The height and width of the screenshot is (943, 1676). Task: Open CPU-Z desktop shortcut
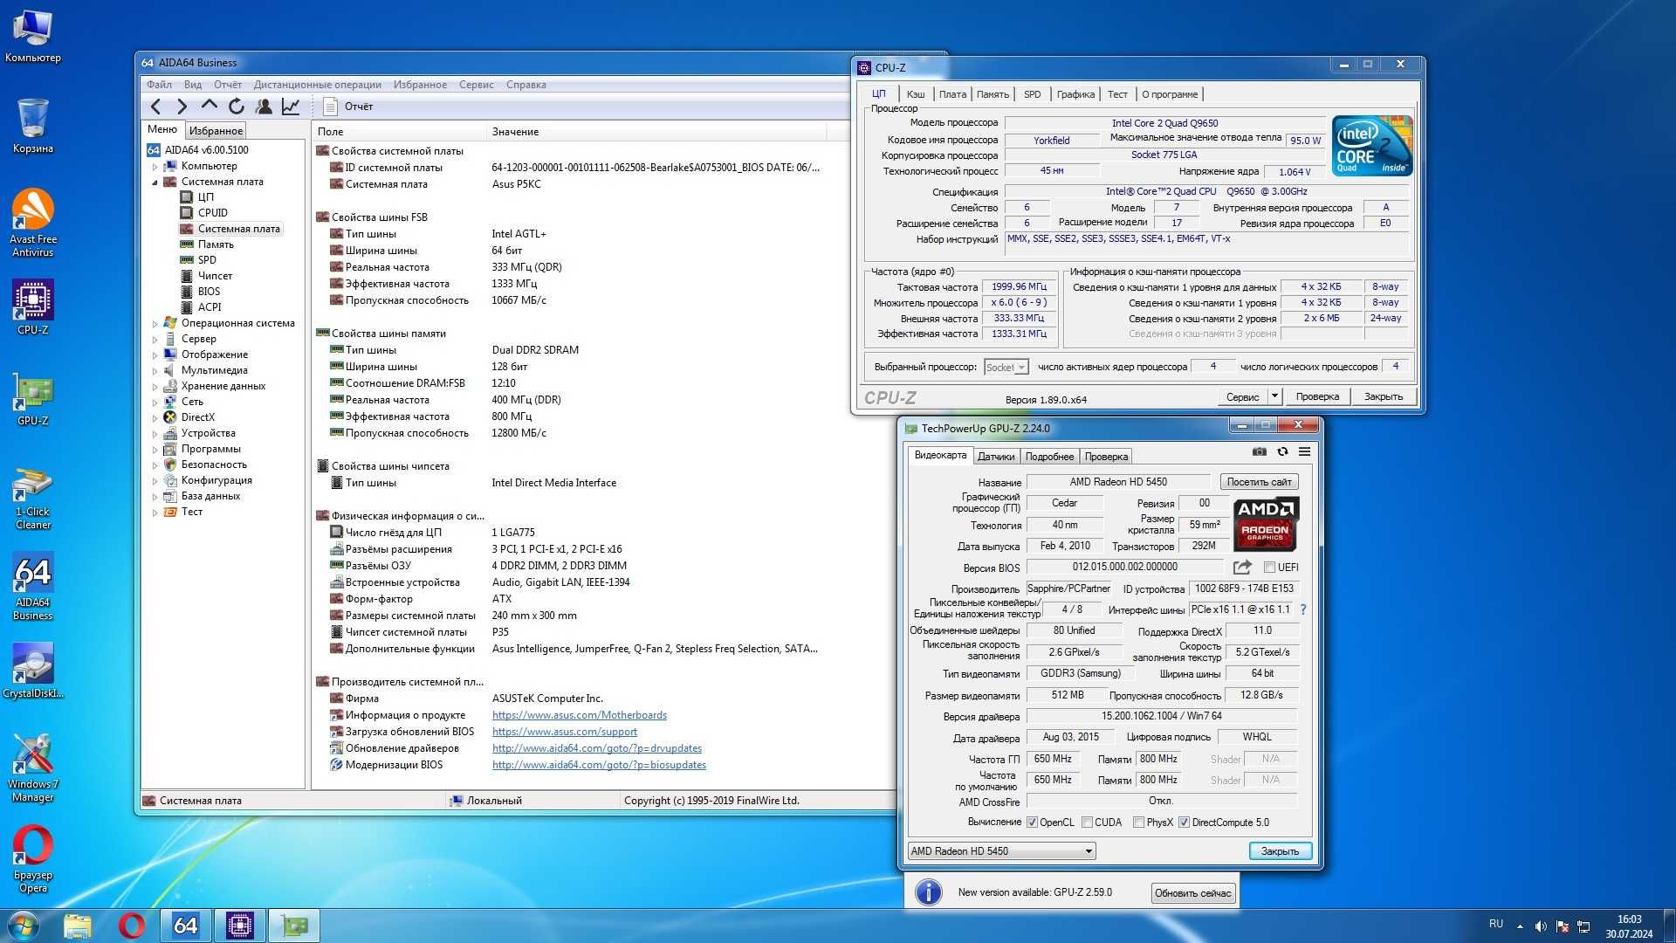(x=33, y=307)
